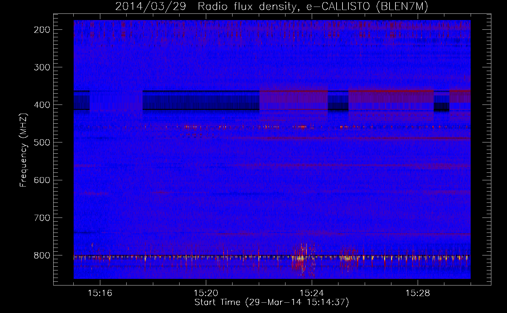
Task: Click the 200 frequency tick label
Action: [42, 30]
